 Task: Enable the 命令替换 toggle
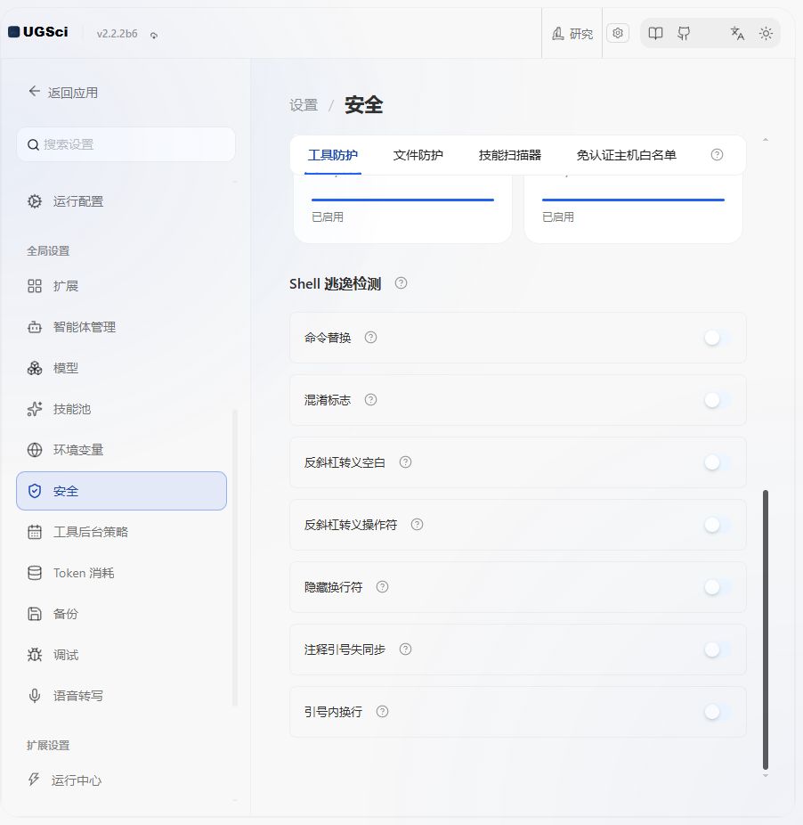pos(718,338)
